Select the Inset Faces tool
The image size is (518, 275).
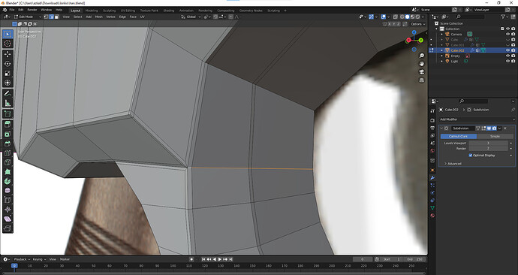point(8,134)
